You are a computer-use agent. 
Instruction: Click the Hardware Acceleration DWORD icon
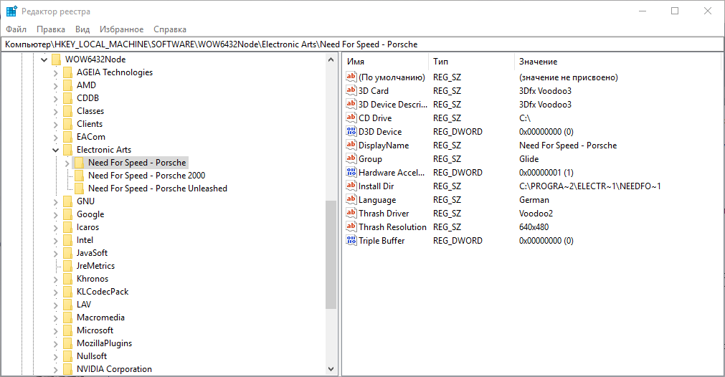pos(351,173)
